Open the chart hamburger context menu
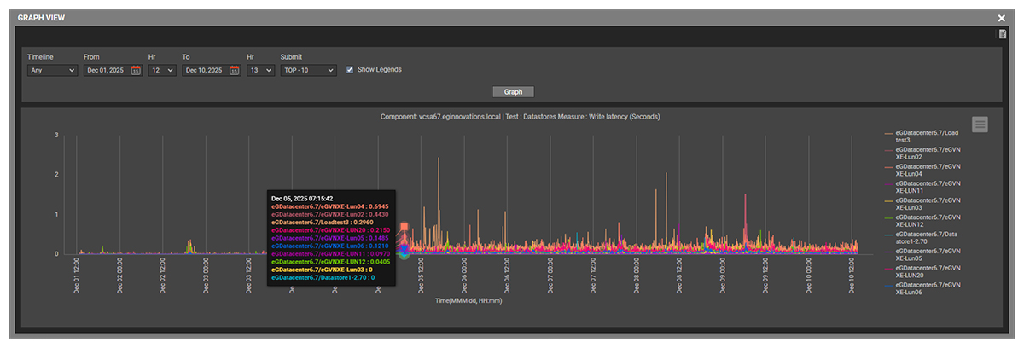The height and width of the screenshot is (348, 1024). (x=980, y=125)
